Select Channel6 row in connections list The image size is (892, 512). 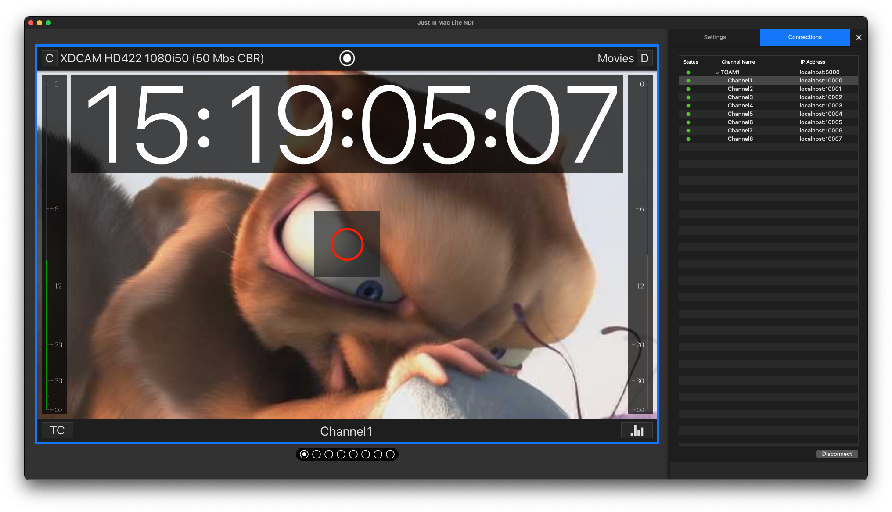click(768, 122)
